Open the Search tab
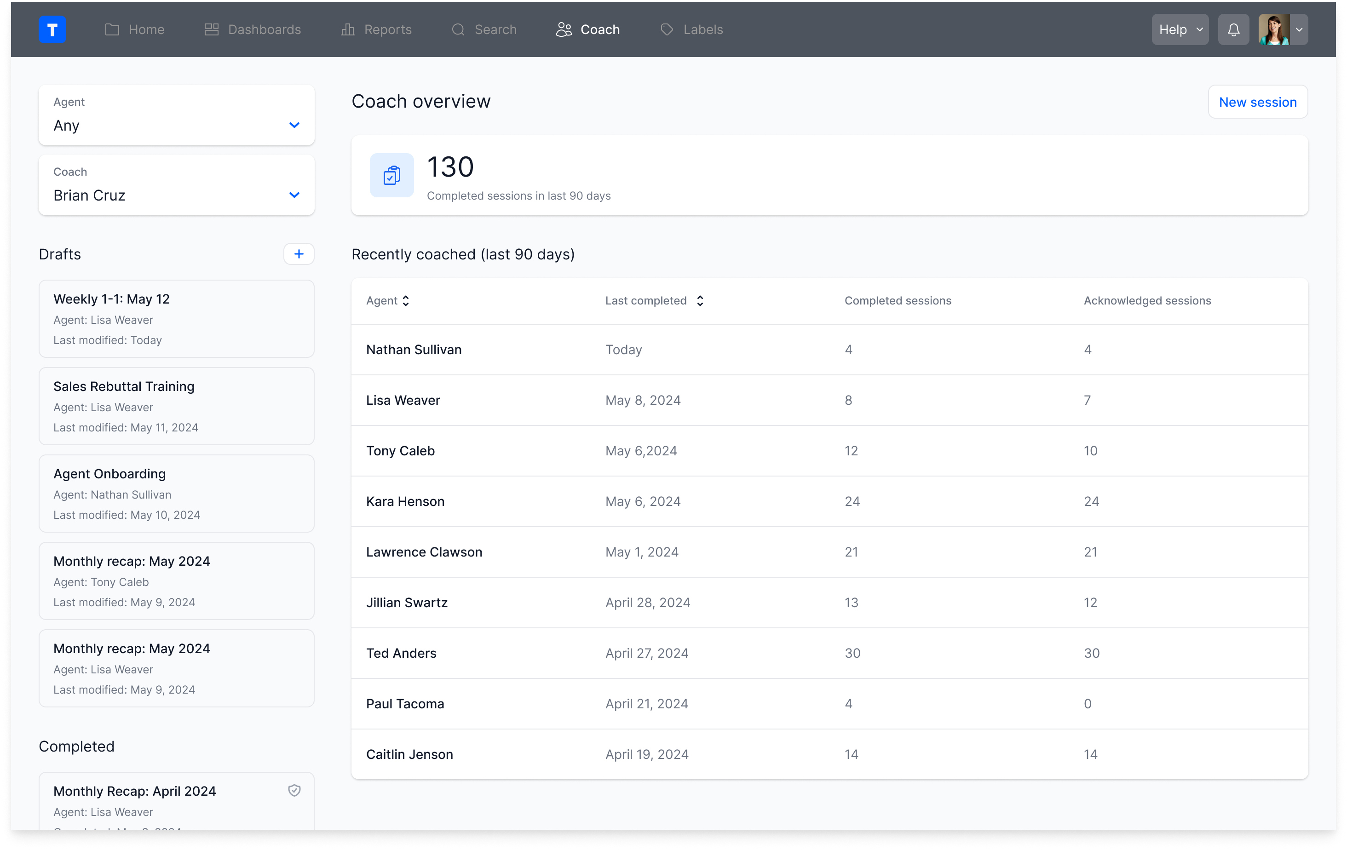Image resolution: width=1347 pixels, height=850 pixels. pos(484,29)
